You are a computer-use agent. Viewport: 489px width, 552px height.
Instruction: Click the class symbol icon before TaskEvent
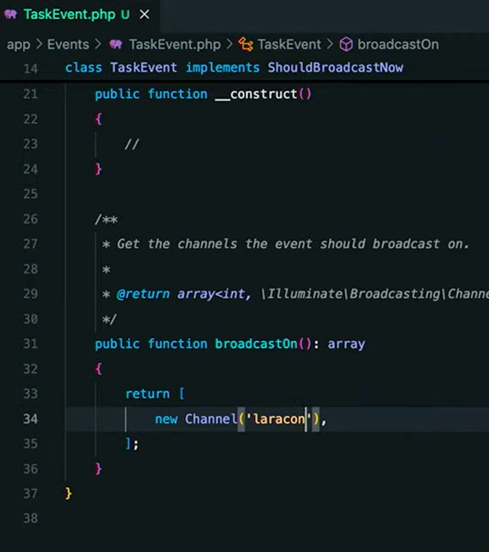tap(245, 45)
